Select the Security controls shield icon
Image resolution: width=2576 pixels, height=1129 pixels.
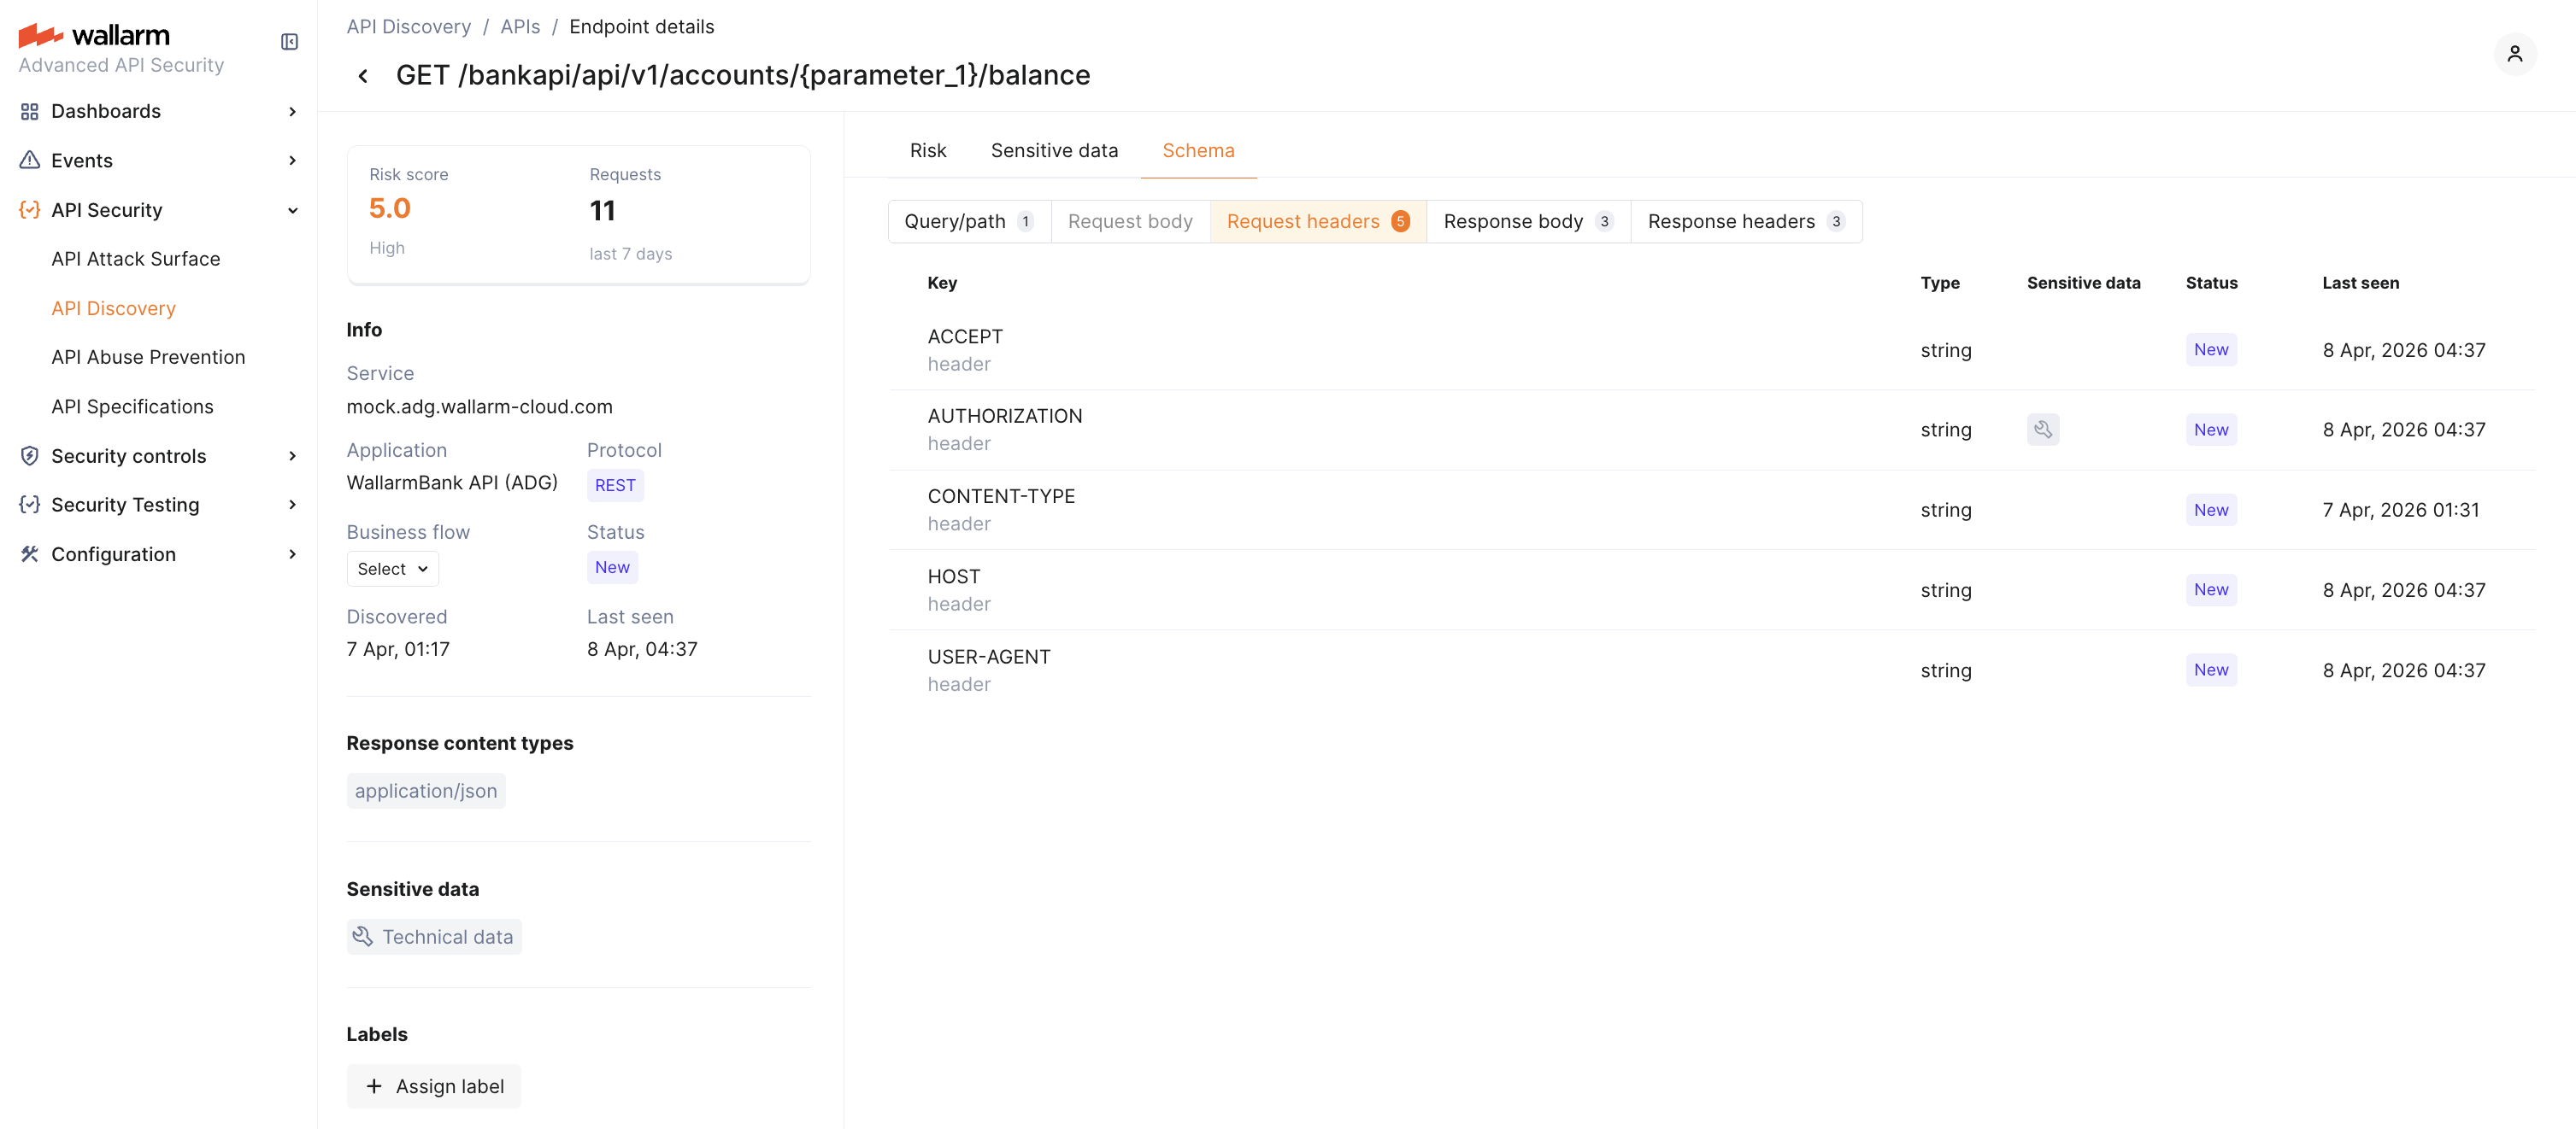coord(29,455)
